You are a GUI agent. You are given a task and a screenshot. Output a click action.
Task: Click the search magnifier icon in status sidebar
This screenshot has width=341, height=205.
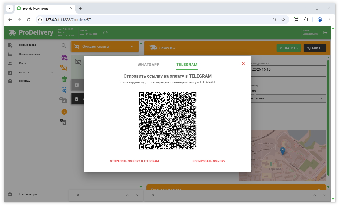pos(64,46)
